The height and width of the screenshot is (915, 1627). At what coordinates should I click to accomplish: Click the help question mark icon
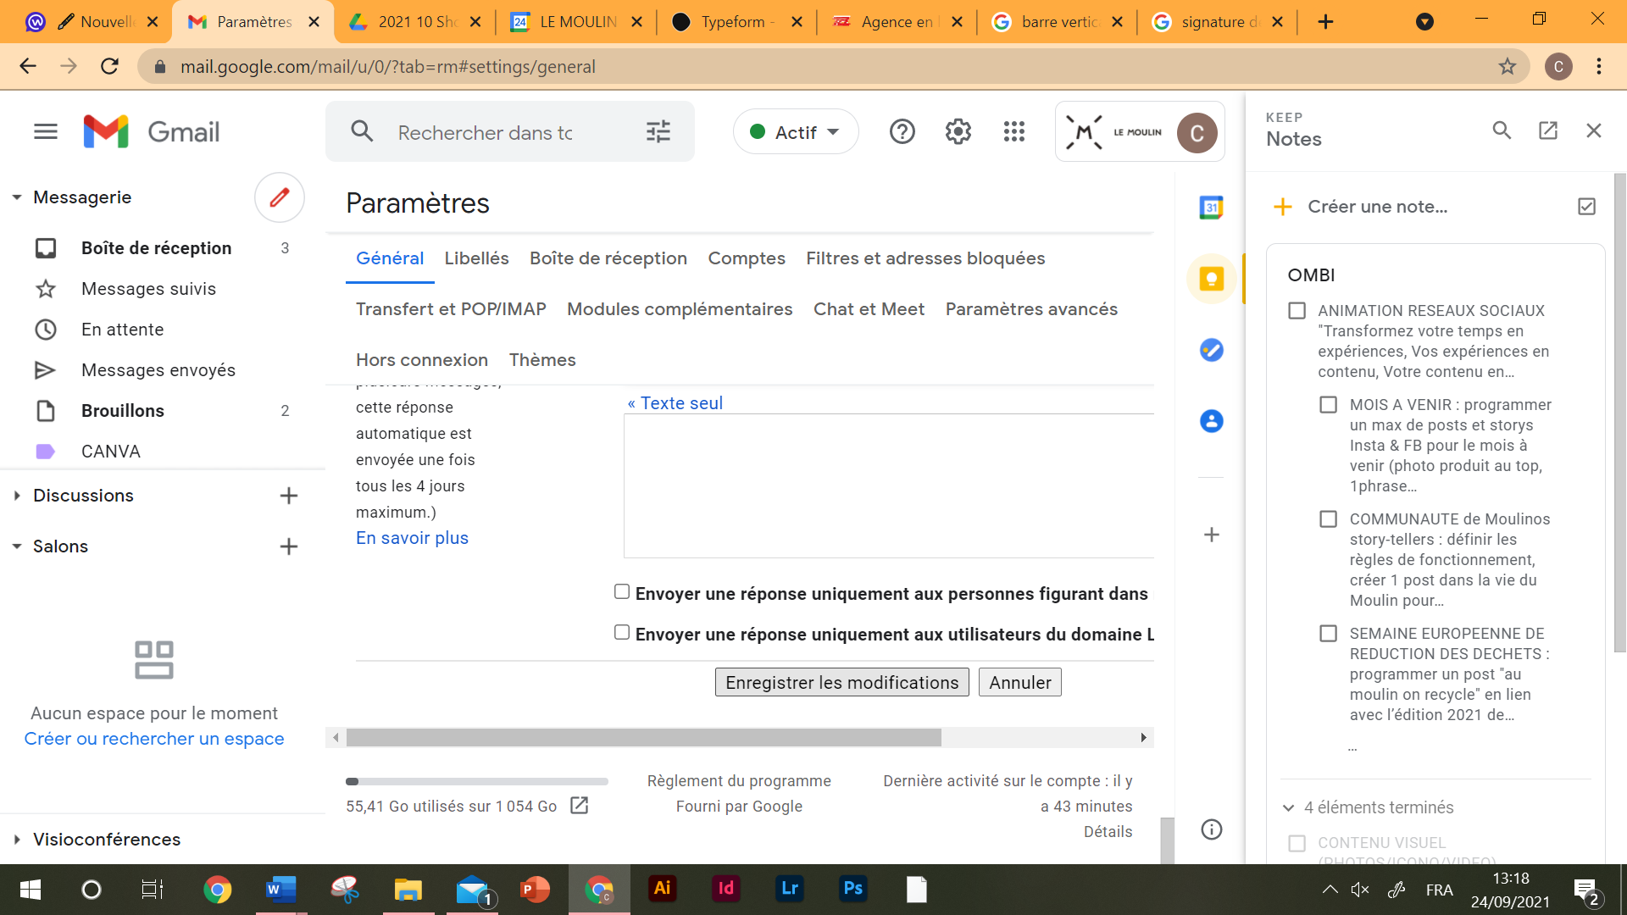click(x=902, y=132)
